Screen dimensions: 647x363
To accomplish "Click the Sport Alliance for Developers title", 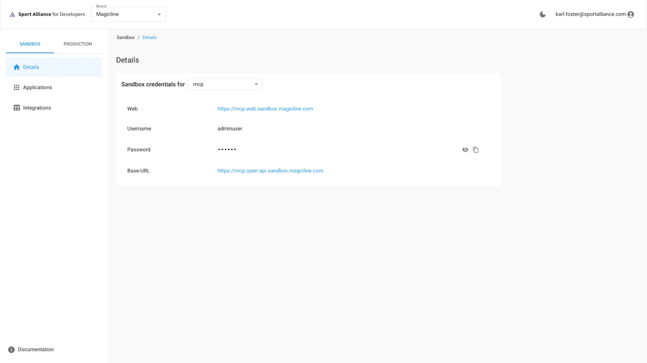I will click(x=51, y=14).
